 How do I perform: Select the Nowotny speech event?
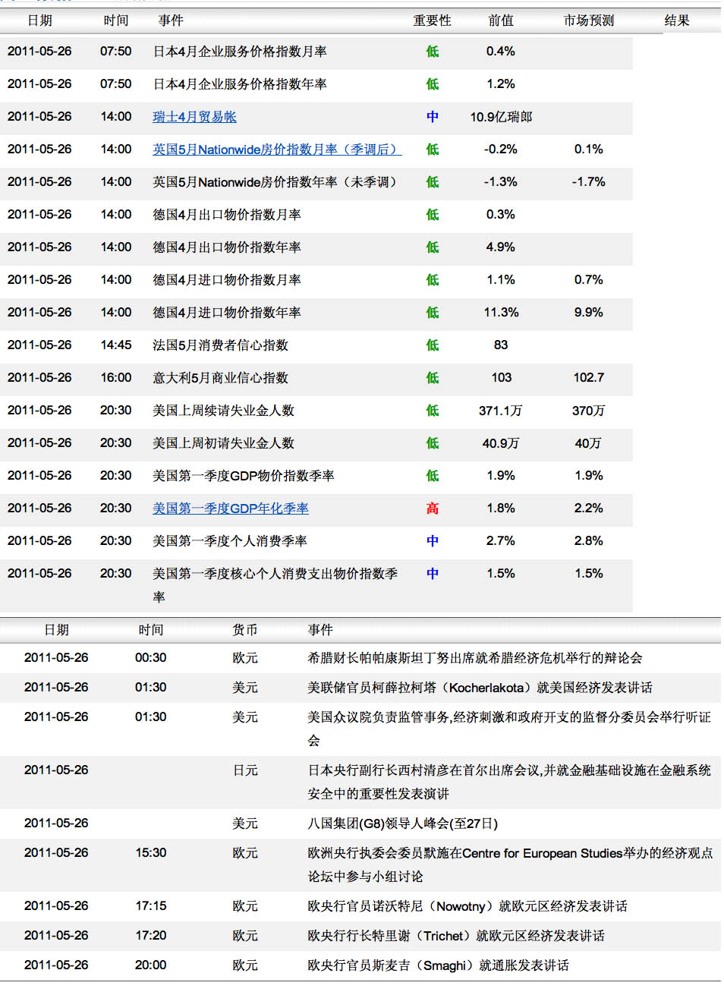(x=467, y=906)
